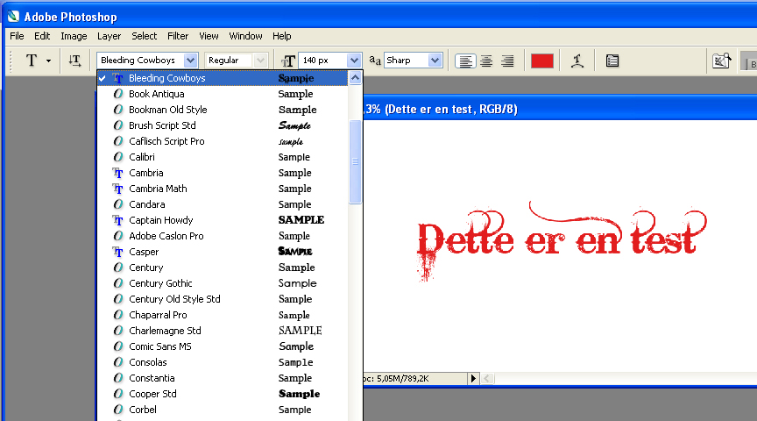Image resolution: width=757 pixels, height=421 pixels.
Task: Click the red text color swatch
Action: tap(542, 61)
